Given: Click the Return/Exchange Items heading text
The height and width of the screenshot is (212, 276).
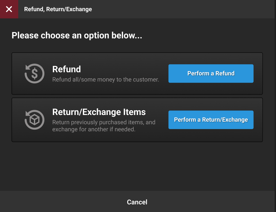Looking at the screenshot, I should tap(99, 112).
